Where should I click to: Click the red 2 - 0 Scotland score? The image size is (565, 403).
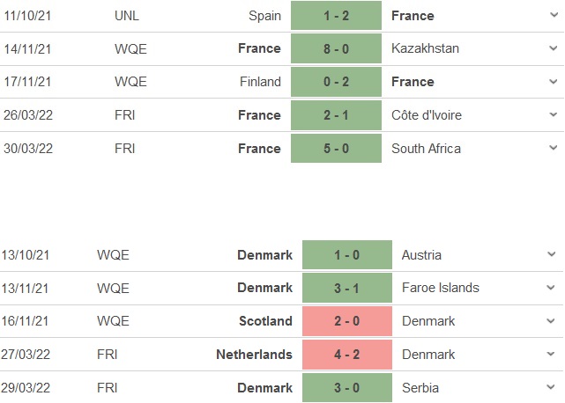pyautogui.click(x=346, y=321)
